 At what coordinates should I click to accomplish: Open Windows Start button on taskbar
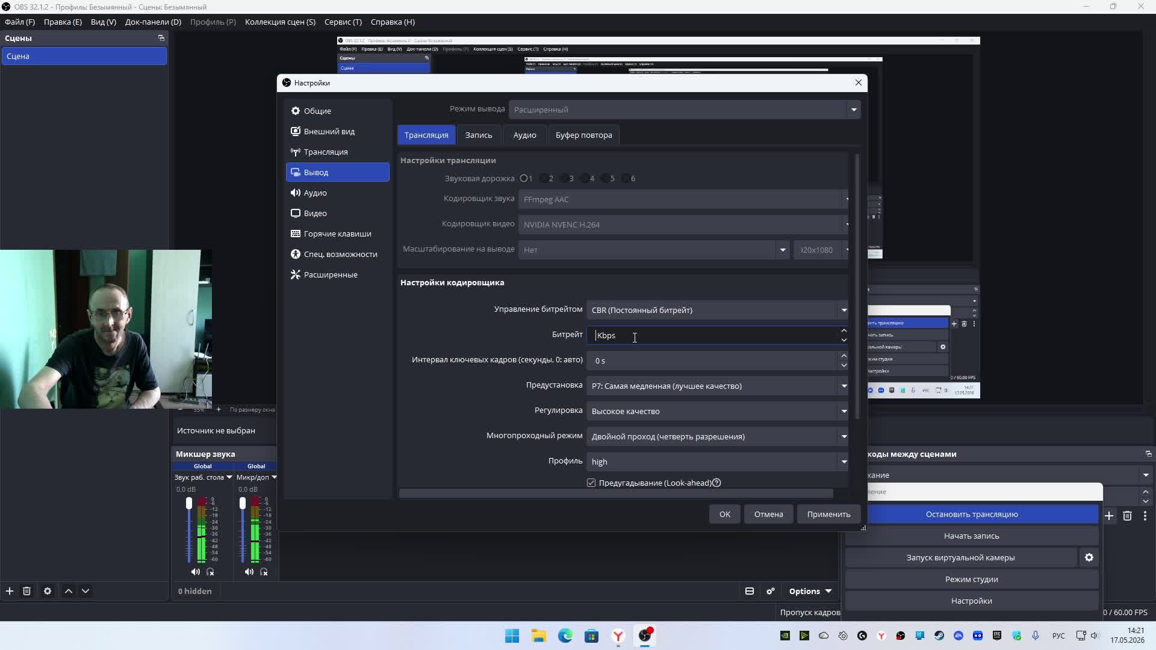pyautogui.click(x=512, y=636)
